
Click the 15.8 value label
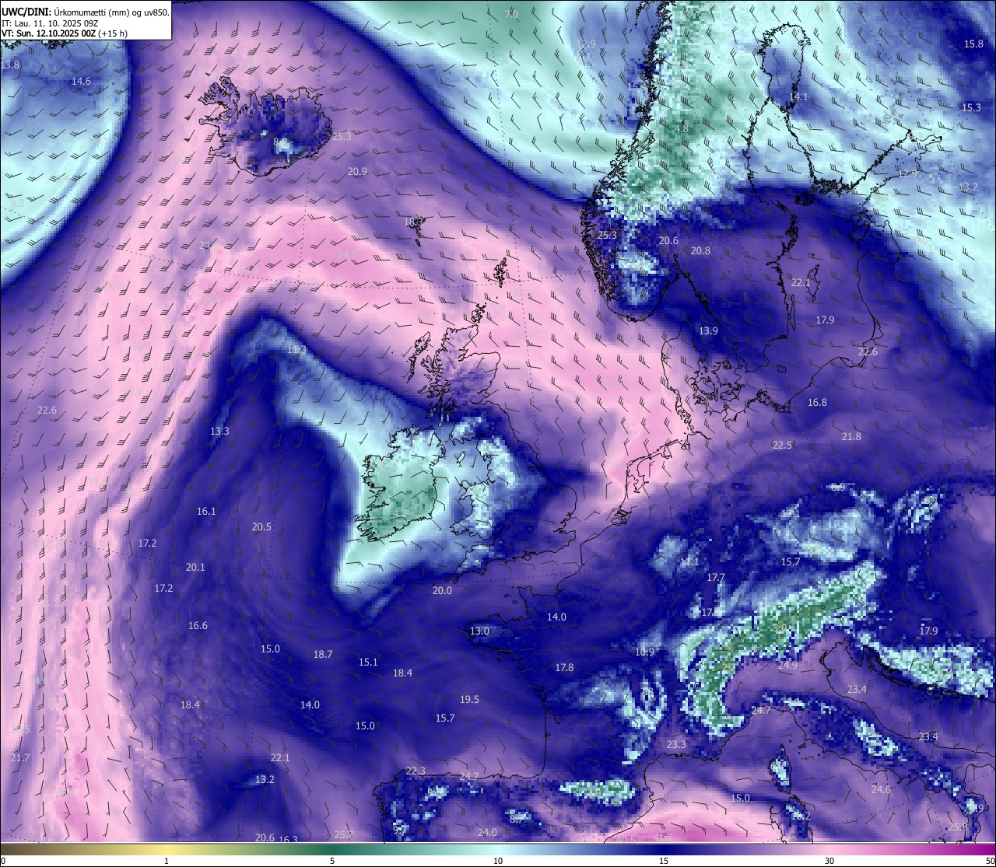(973, 44)
